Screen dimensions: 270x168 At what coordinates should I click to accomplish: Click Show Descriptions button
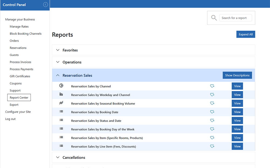coord(237,75)
